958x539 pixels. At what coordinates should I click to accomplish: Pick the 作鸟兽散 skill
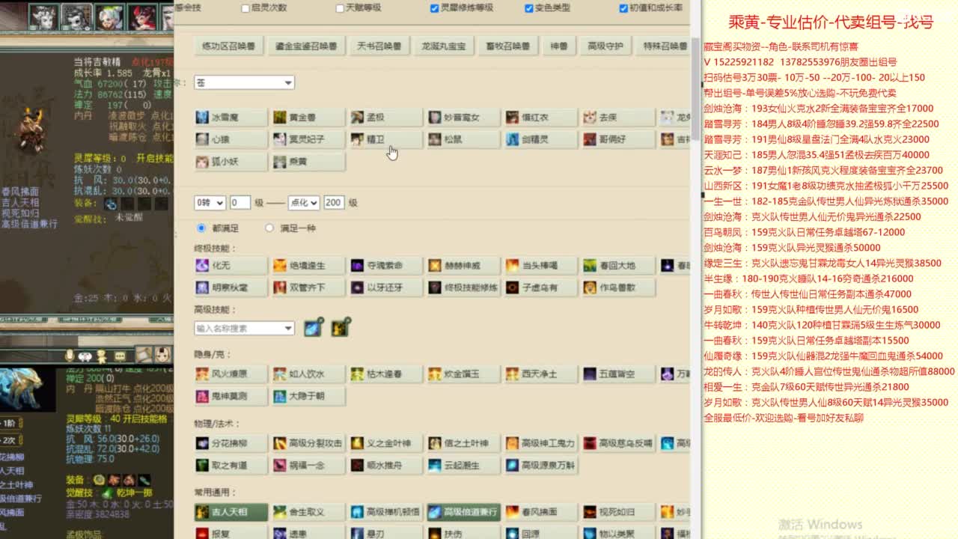[617, 287]
